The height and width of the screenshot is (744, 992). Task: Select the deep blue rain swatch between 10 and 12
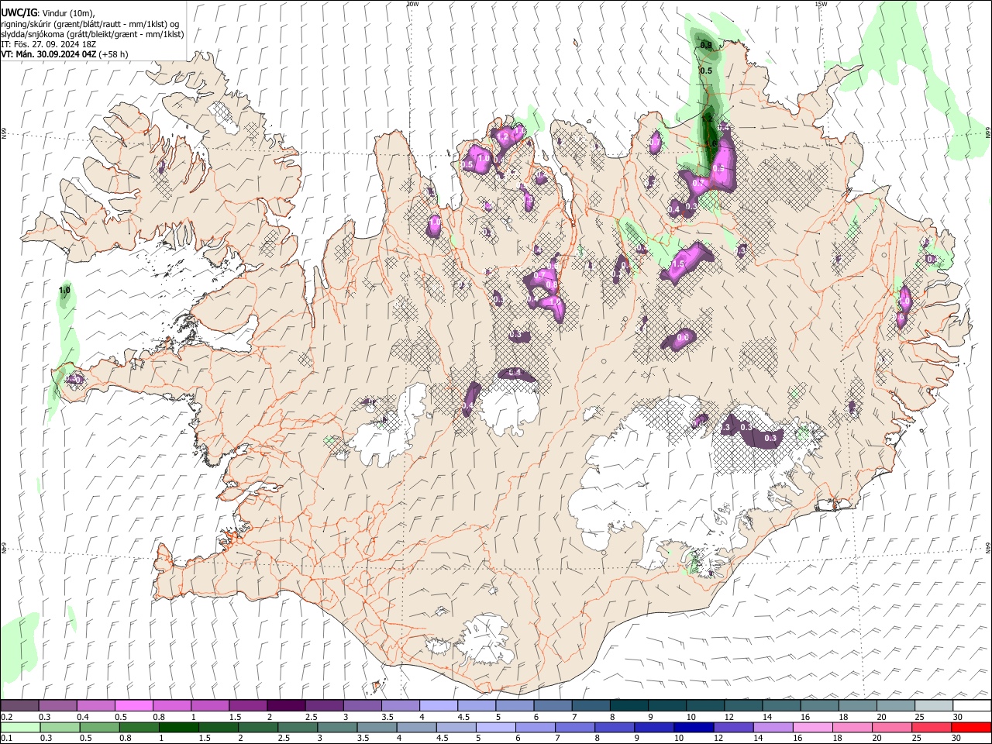(x=692, y=727)
